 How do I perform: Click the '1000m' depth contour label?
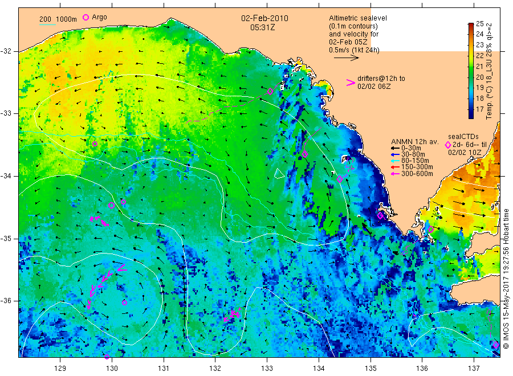67,19
